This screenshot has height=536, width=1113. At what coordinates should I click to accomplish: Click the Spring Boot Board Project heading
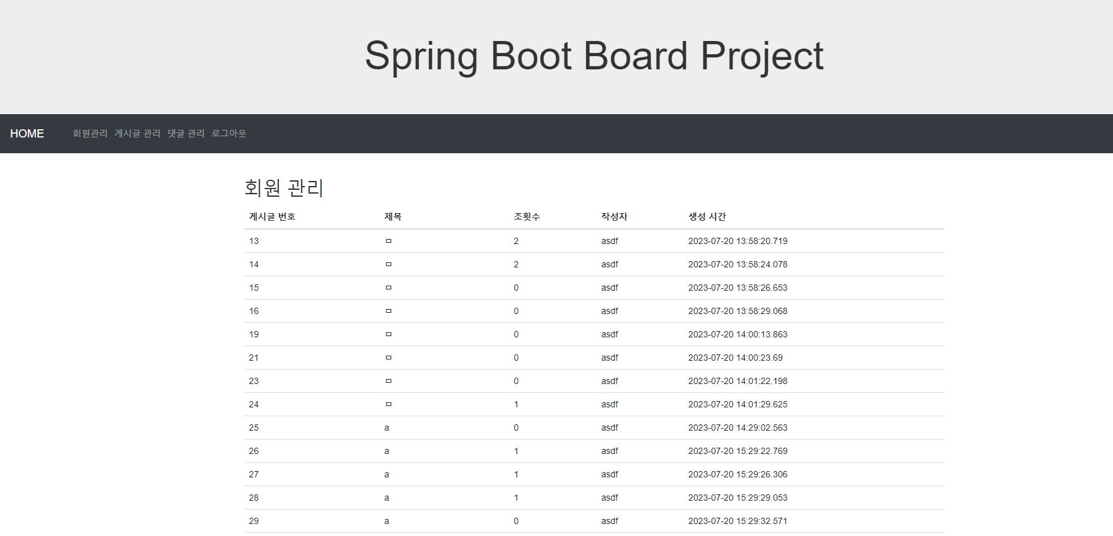pyautogui.click(x=594, y=56)
